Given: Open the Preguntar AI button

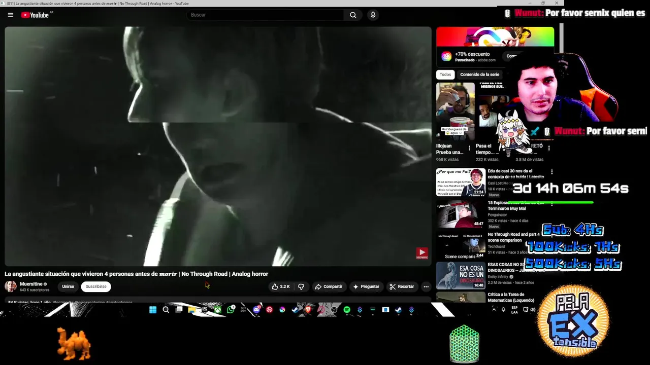Looking at the screenshot, I should click(366, 286).
